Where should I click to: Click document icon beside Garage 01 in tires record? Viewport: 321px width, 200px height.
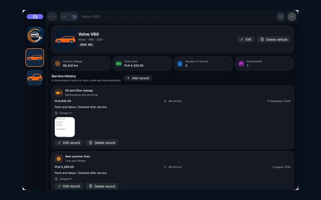click(56, 179)
